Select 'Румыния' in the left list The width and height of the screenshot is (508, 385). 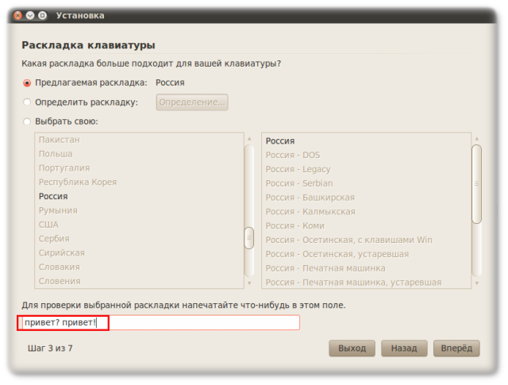58,210
